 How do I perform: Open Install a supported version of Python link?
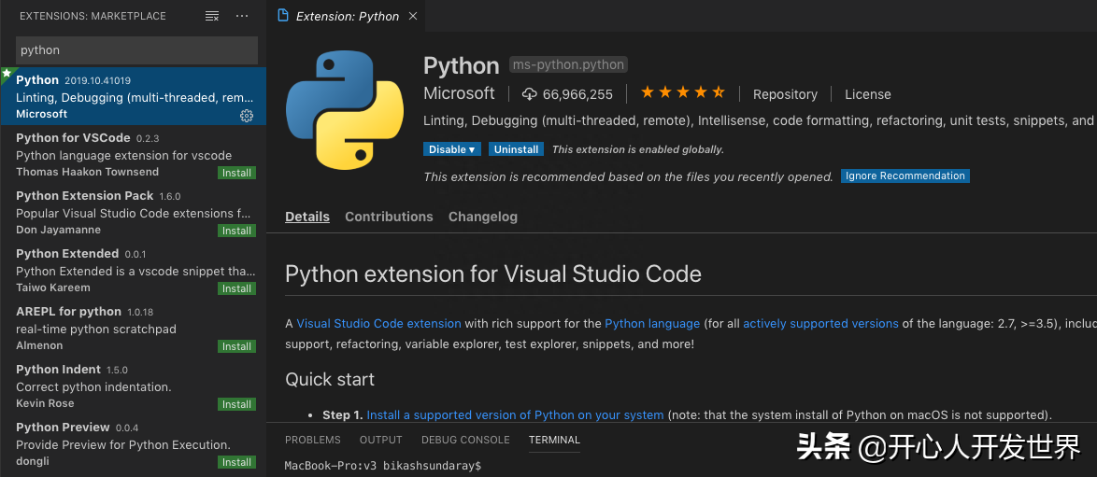(515, 414)
